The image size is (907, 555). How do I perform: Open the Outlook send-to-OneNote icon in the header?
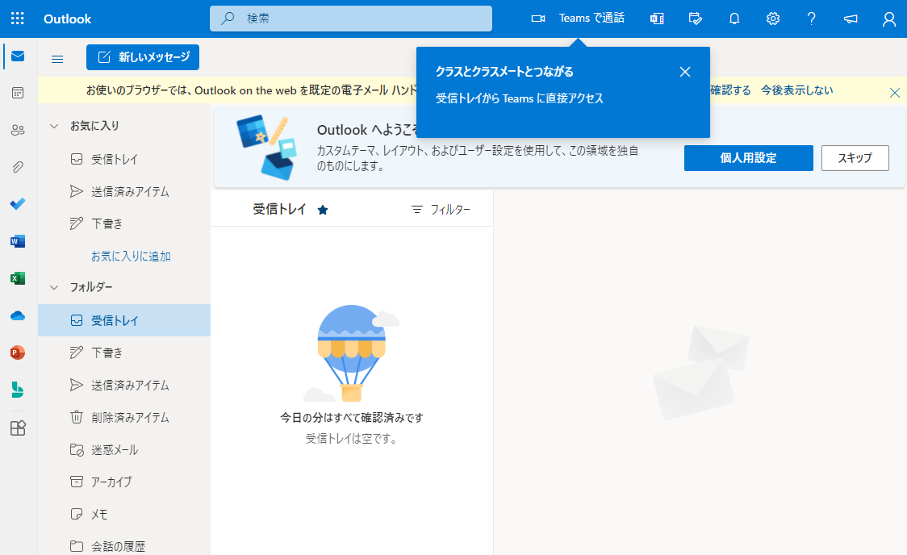tap(657, 19)
